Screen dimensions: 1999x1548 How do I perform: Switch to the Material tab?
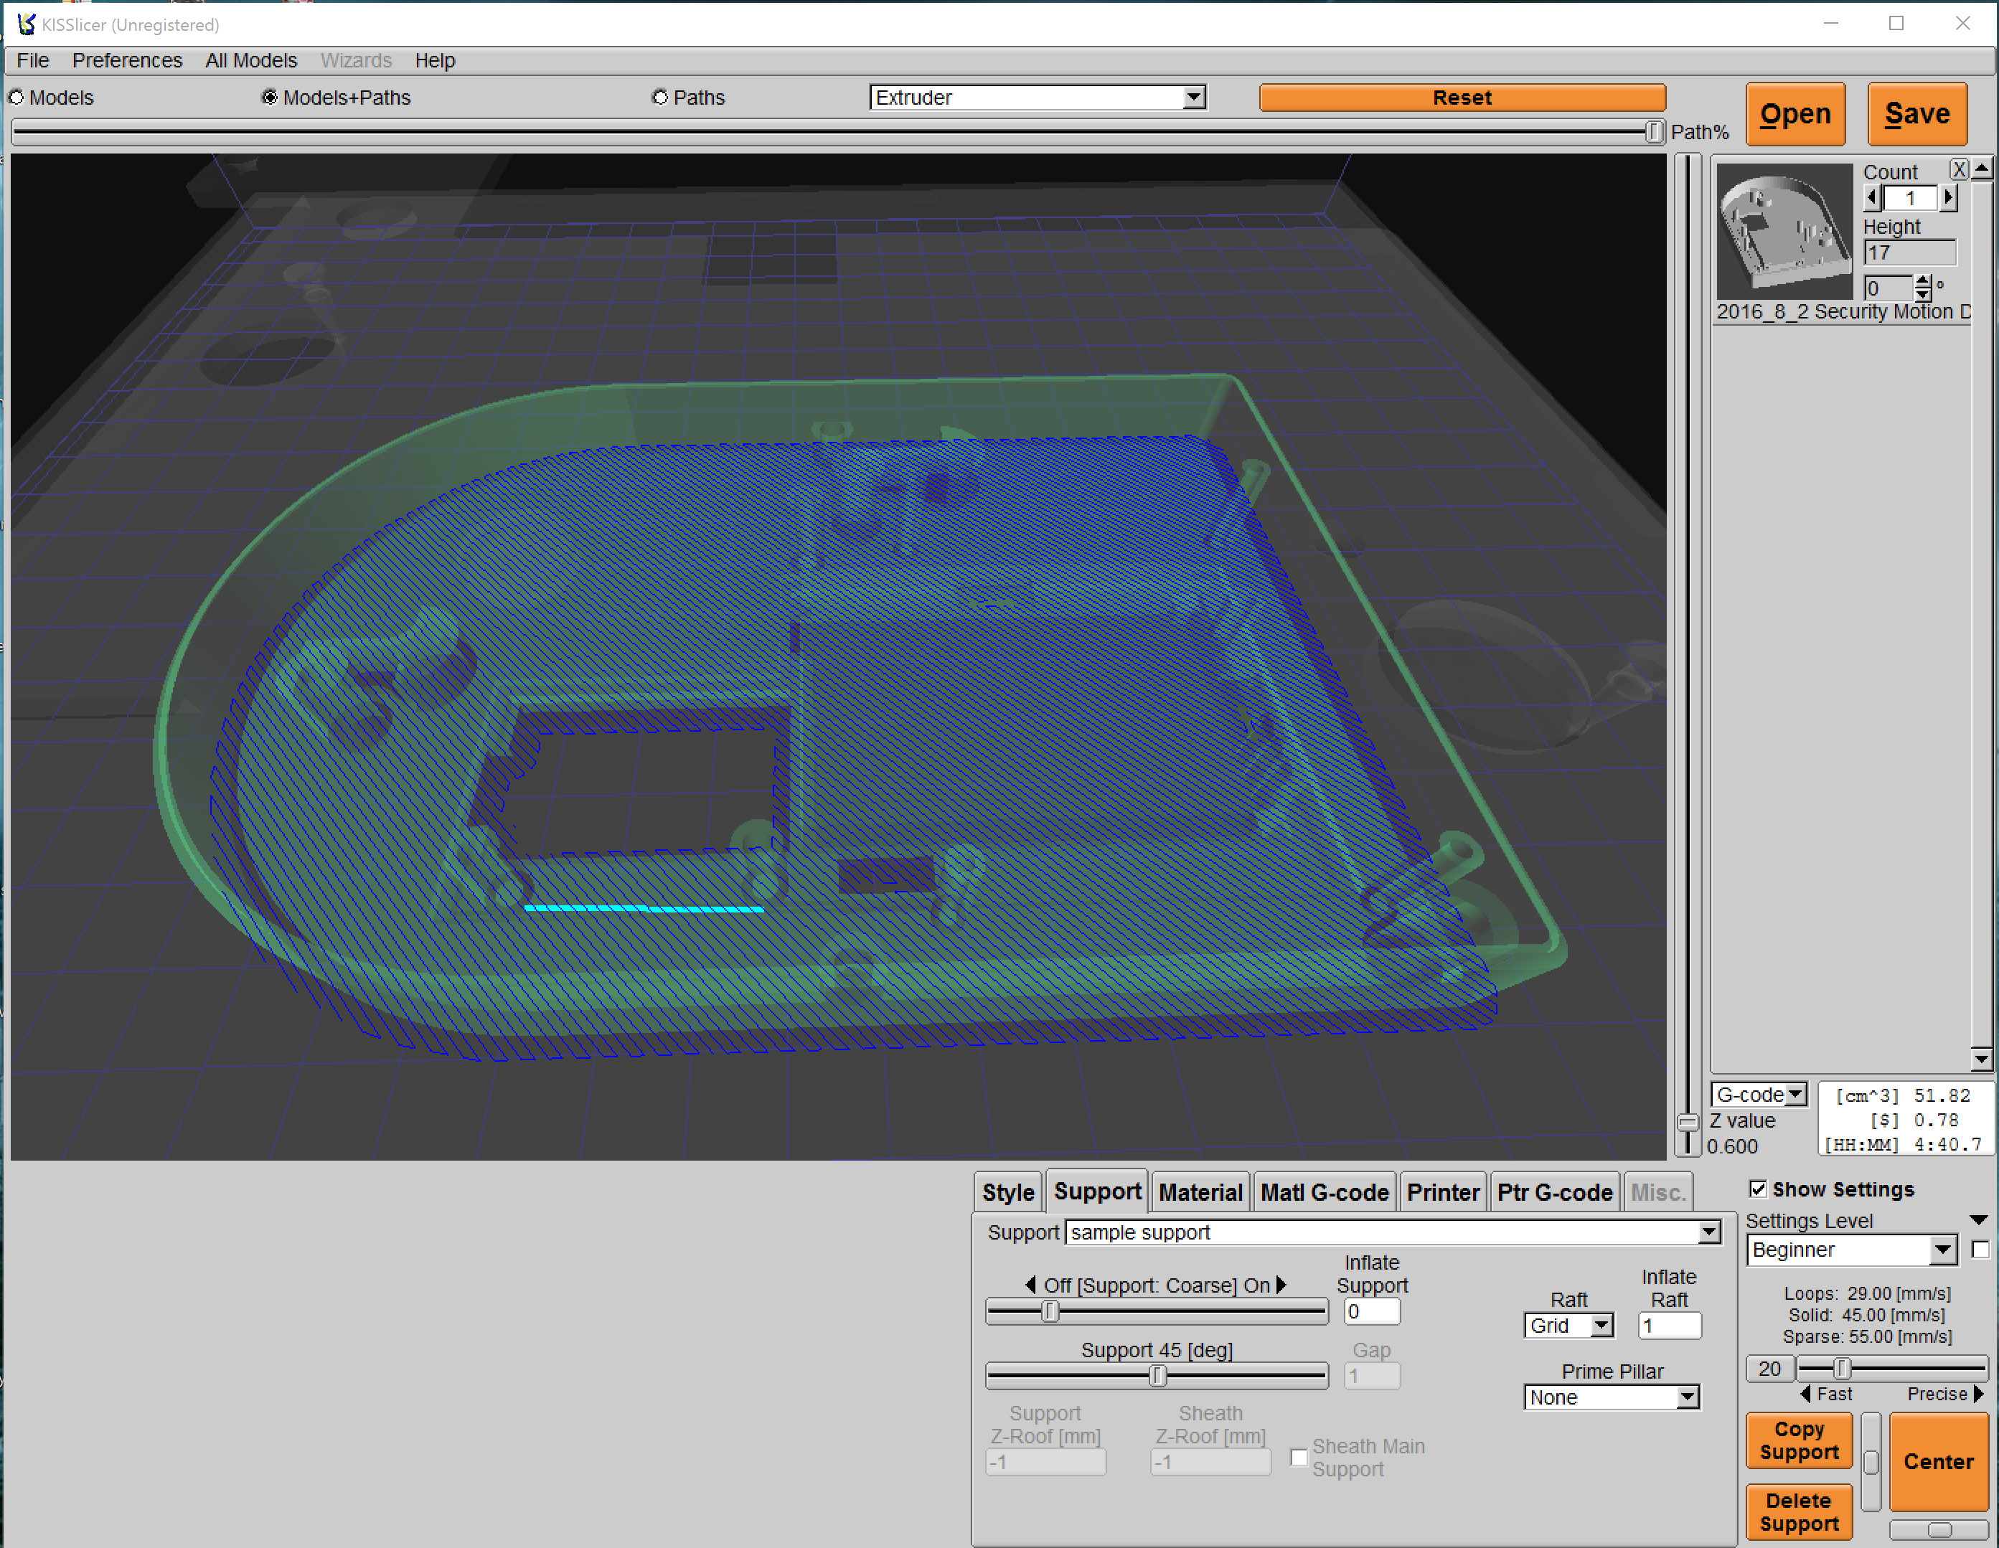pos(1200,1192)
